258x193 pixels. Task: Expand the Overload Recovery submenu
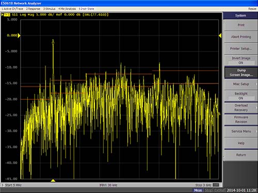pyautogui.click(x=241, y=108)
